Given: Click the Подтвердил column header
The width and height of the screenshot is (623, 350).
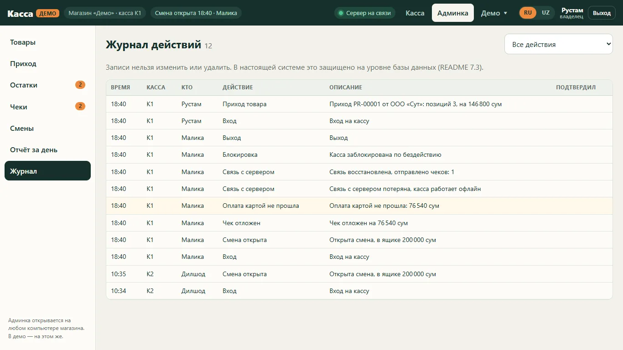Looking at the screenshot, I should 576,87.
